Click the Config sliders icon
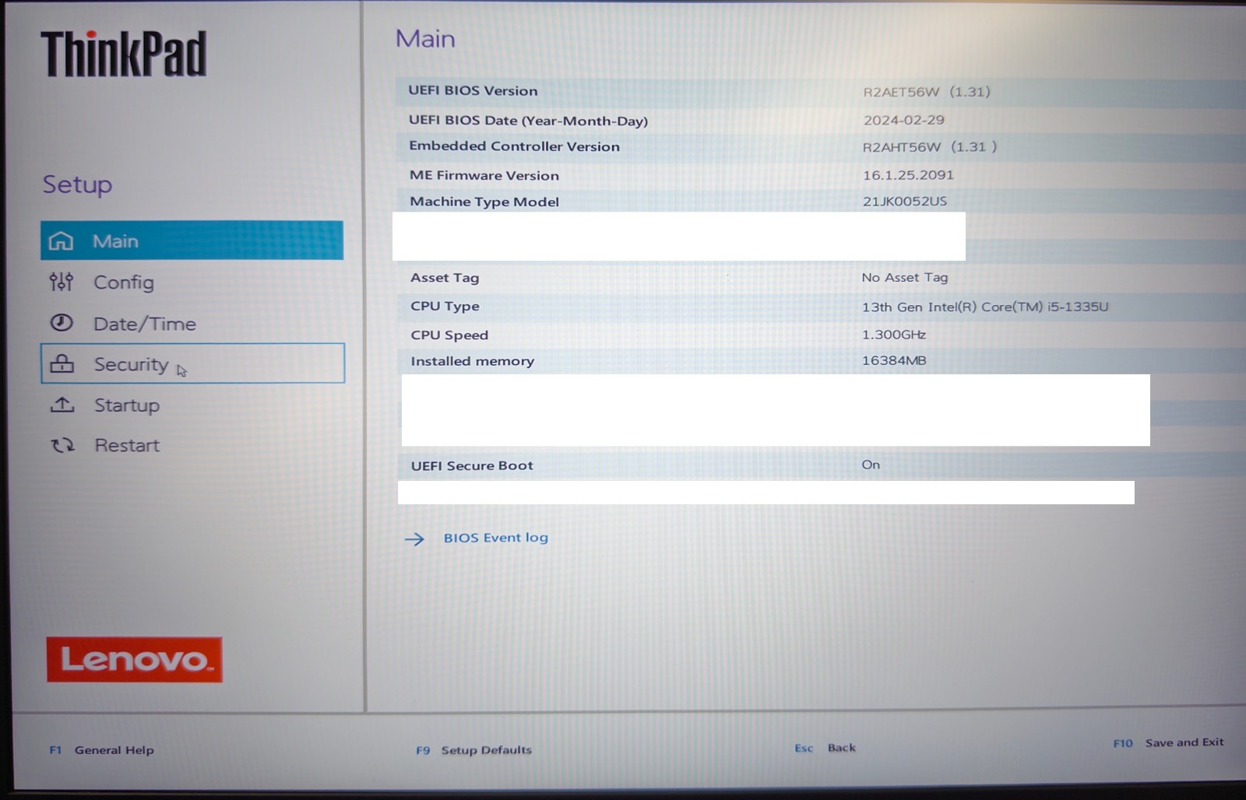Image resolution: width=1246 pixels, height=800 pixels. [x=62, y=282]
